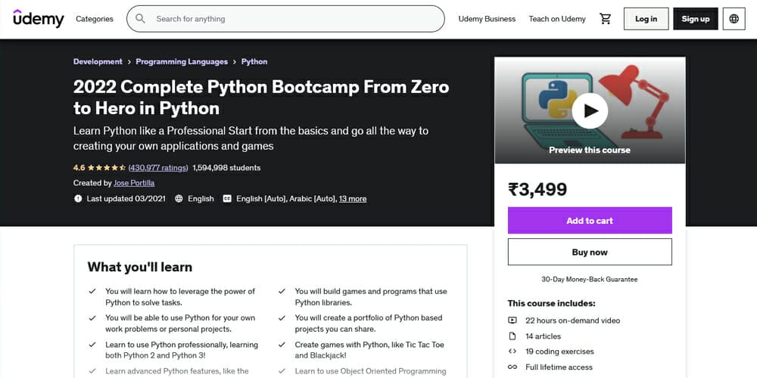Click checkmark beside work problems or personal projects
The image size is (757, 378).
(x=92, y=318)
